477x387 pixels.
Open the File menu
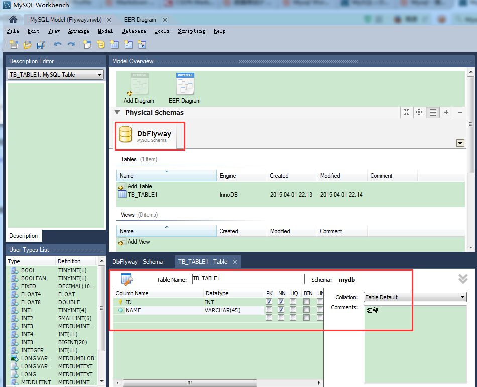(13, 31)
